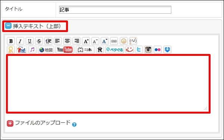
Task: Open the 地図 map insert tool
Action: click(46, 50)
